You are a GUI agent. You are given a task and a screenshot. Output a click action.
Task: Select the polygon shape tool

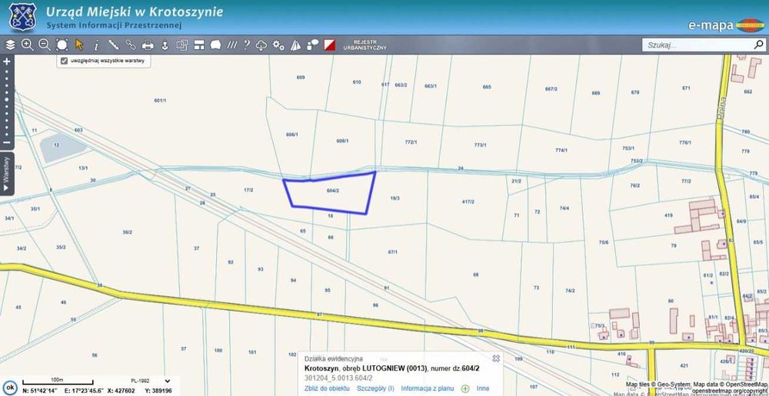215,45
